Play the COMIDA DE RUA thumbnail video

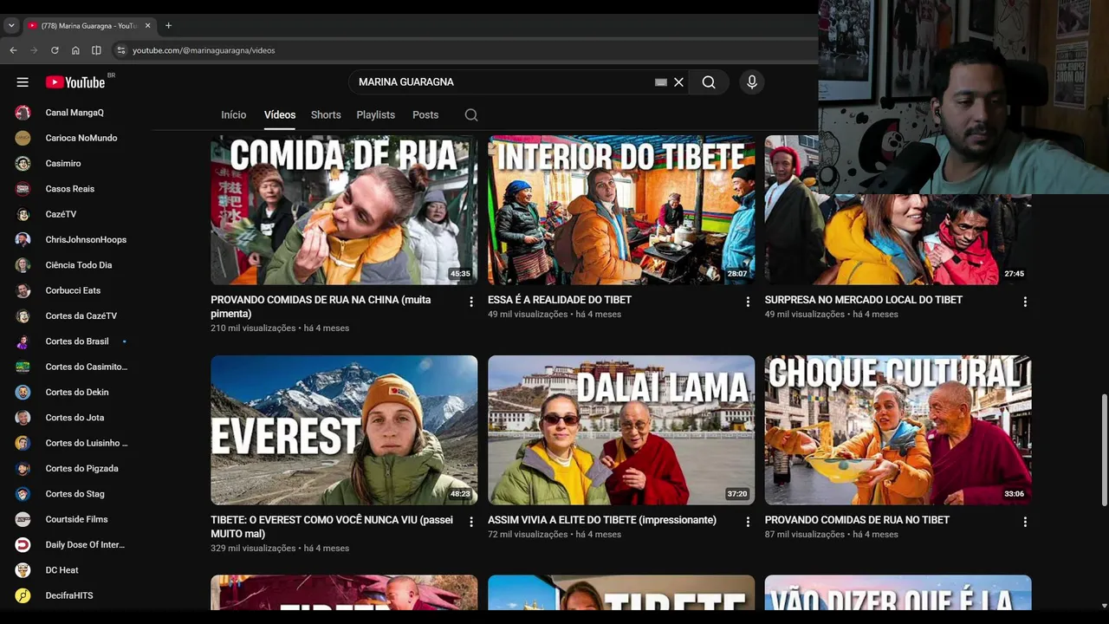pos(344,210)
